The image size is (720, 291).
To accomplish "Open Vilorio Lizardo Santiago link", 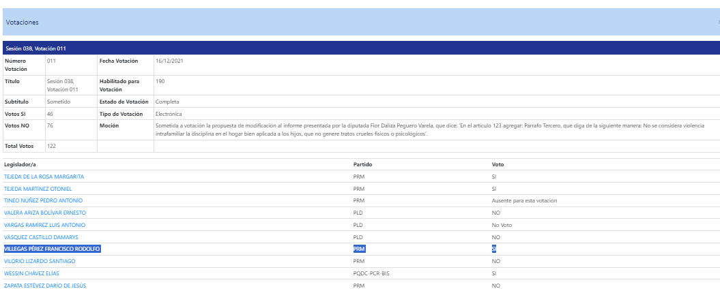I will tap(40, 261).
